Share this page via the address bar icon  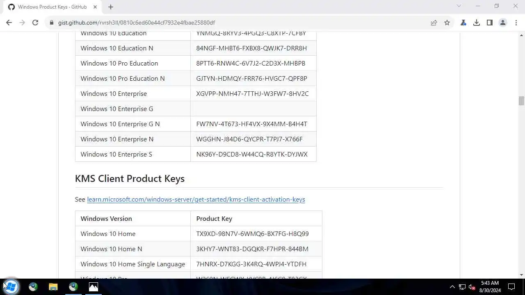point(434,23)
